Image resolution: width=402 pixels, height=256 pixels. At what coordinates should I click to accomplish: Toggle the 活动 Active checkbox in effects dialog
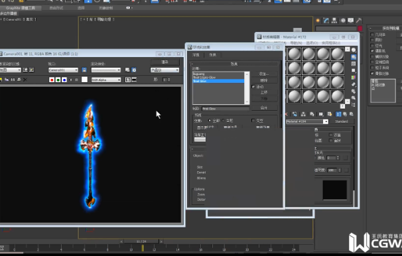(253, 87)
